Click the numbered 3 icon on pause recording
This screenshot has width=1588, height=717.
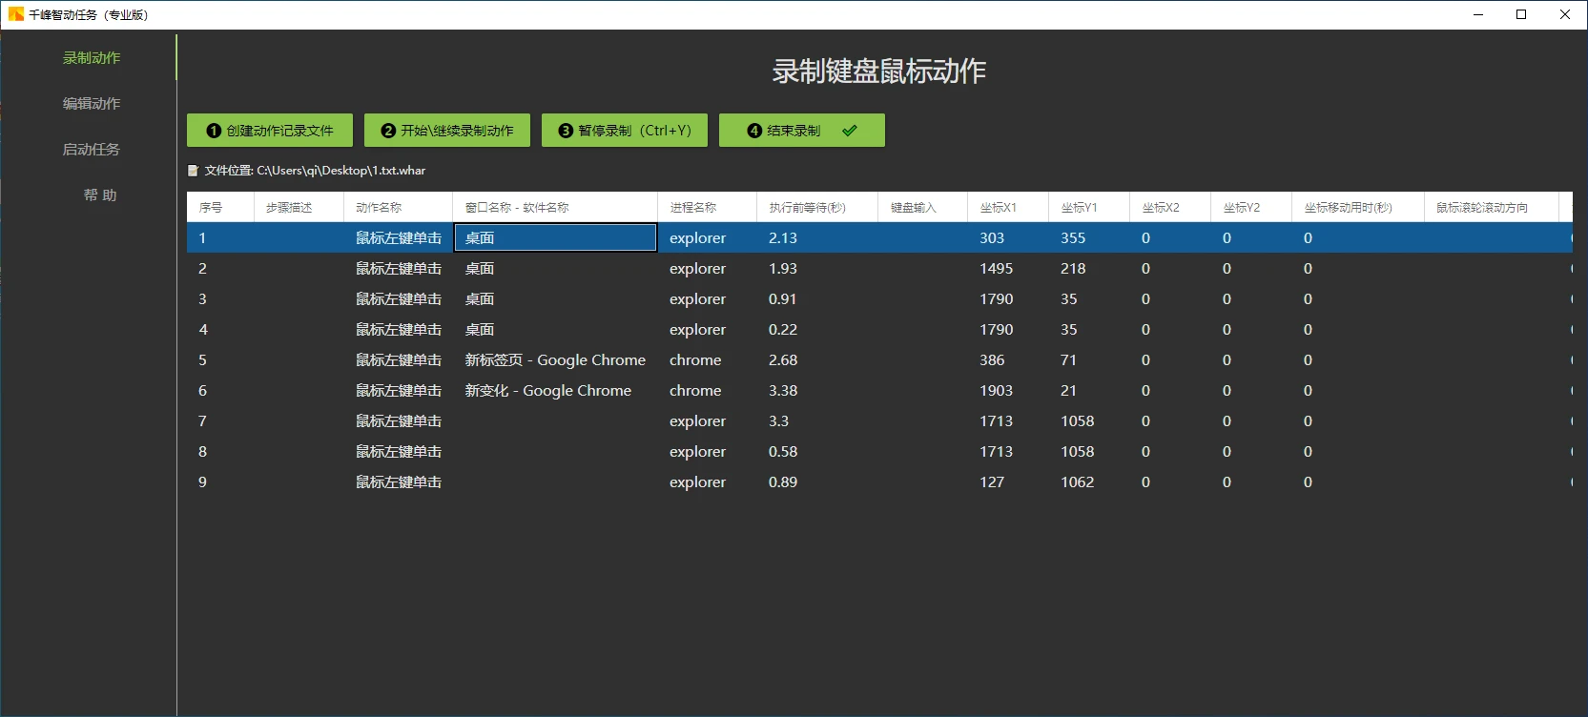[566, 131]
